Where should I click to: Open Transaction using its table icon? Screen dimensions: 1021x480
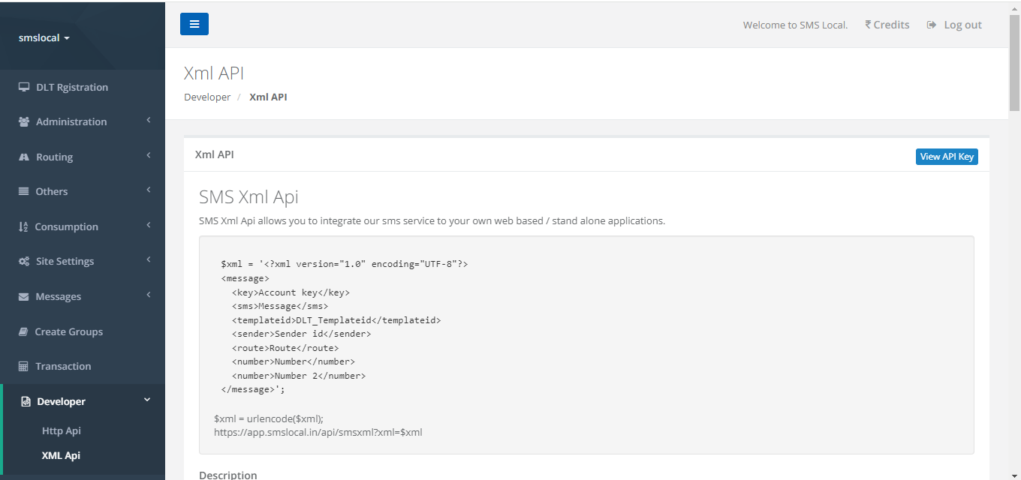click(x=23, y=365)
